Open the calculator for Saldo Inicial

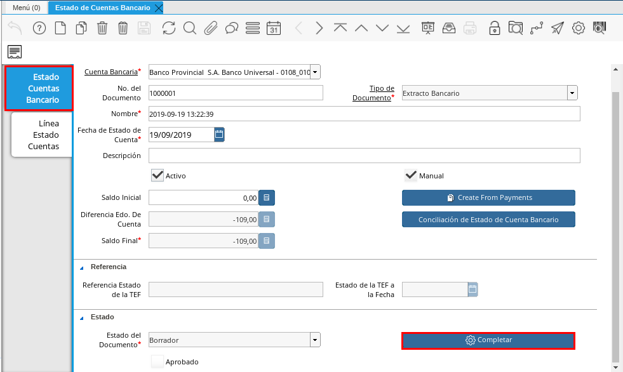coord(267,198)
